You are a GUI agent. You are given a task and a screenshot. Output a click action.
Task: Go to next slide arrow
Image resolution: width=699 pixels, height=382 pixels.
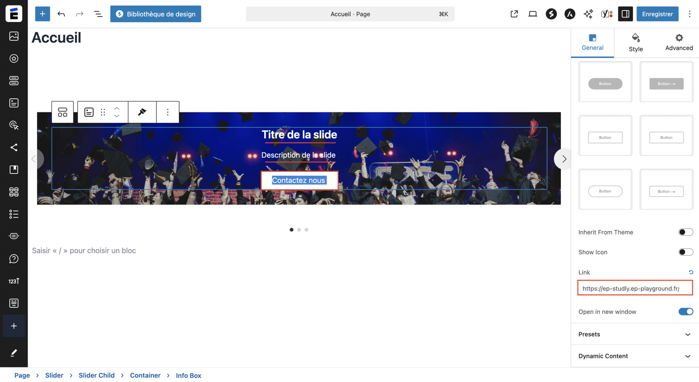[x=564, y=159]
